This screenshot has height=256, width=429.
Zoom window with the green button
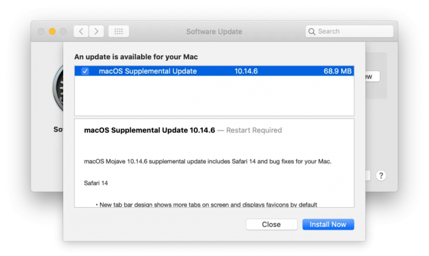(64, 31)
